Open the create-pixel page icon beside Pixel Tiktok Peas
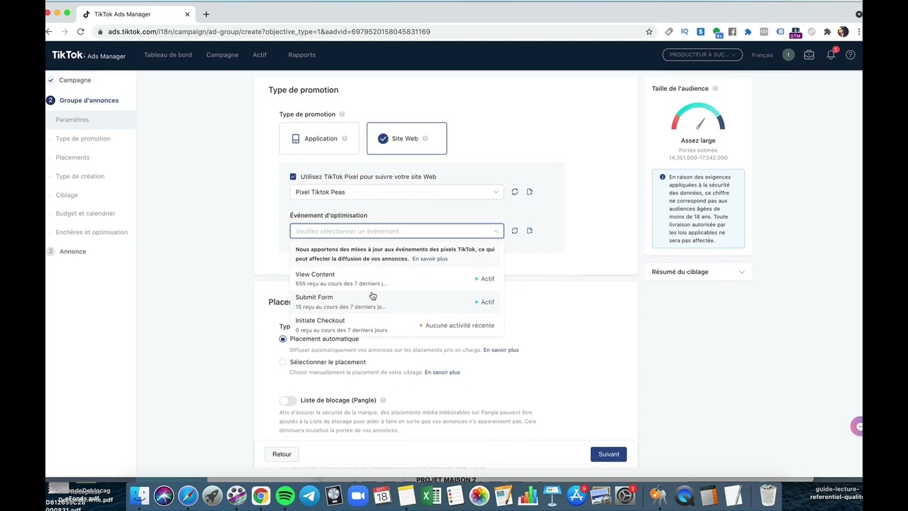 pyautogui.click(x=530, y=192)
